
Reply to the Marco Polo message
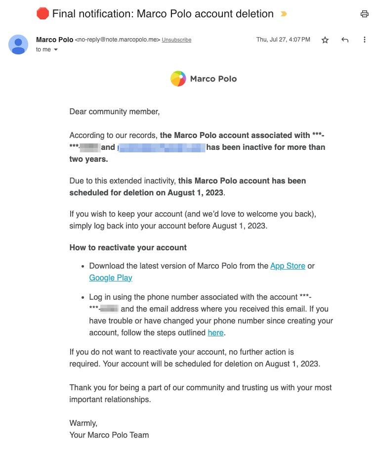pyautogui.click(x=345, y=40)
